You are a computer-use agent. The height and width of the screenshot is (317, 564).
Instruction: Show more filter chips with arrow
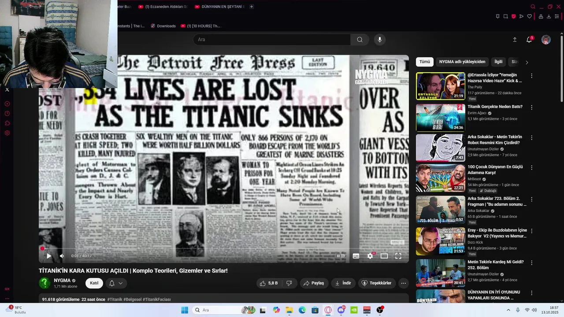coord(527,62)
